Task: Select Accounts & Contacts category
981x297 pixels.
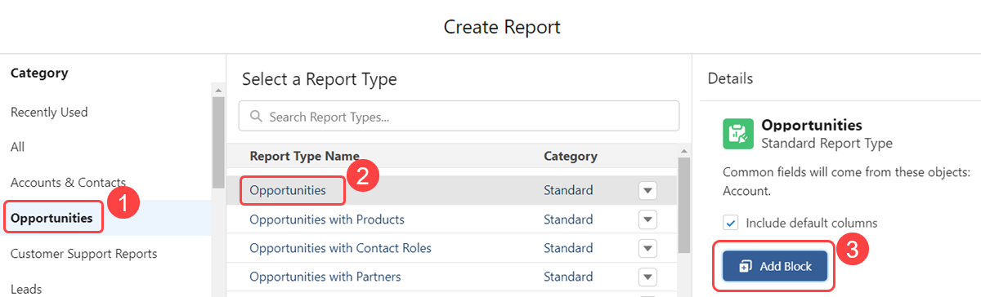Action: 68,182
